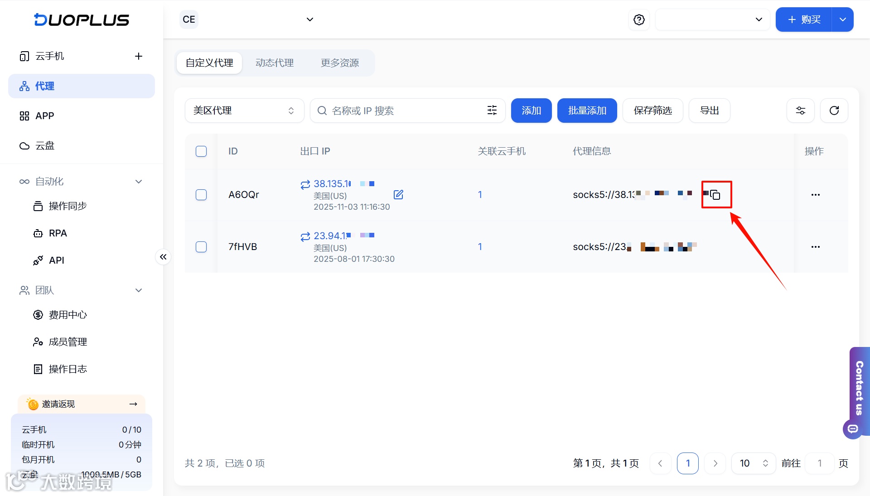Check the select-all header checkbox
The image size is (870, 496).
click(201, 151)
